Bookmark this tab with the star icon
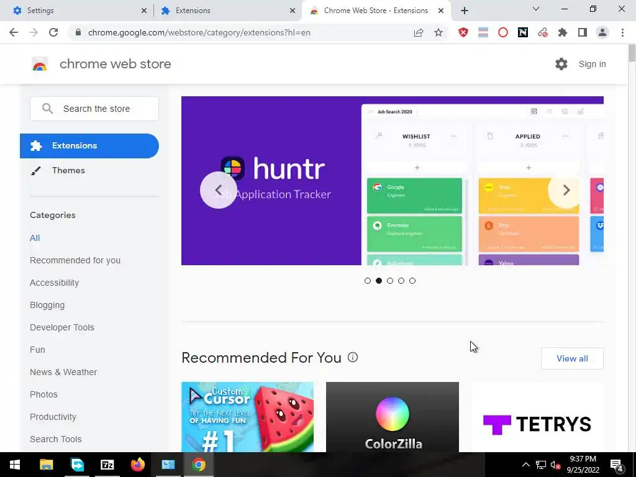Image resolution: width=636 pixels, height=477 pixels. point(438,32)
